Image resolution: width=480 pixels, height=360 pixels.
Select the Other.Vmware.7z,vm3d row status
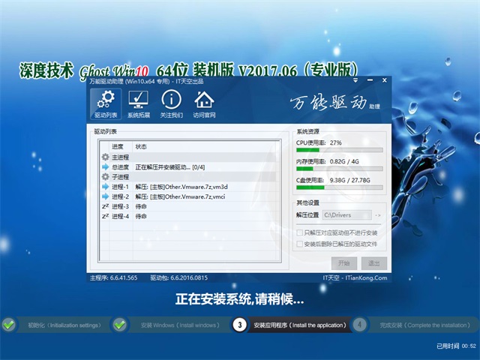coord(181,187)
